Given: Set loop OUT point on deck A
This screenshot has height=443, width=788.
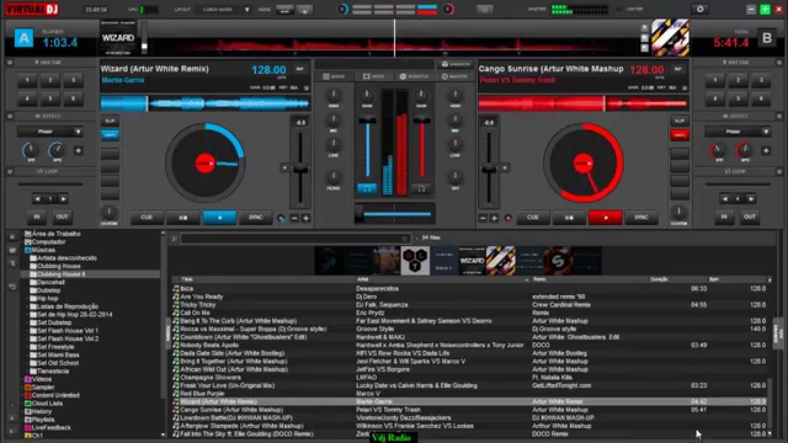Looking at the screenshot, I should tap(62, 217).
